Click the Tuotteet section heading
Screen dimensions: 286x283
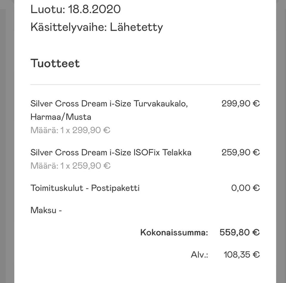click(x=55, y=63)
